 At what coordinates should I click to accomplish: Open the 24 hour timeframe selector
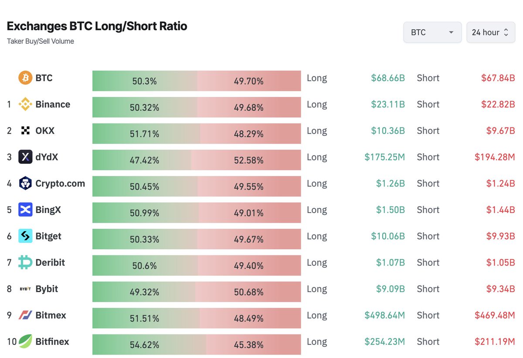tap(491, 32)
